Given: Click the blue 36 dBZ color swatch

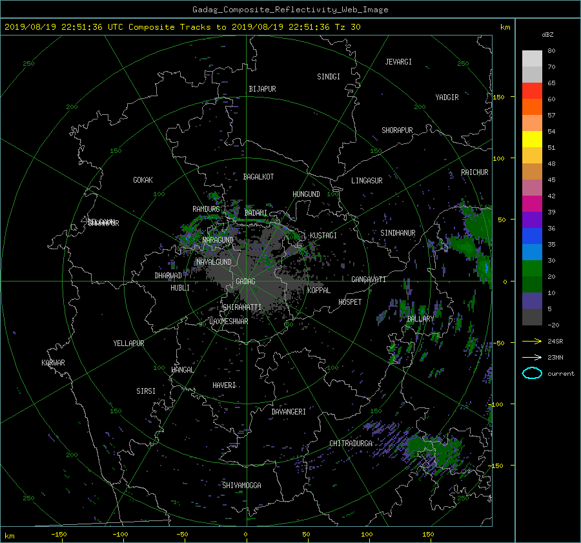Looking at the screenshot, I should 532,236.
